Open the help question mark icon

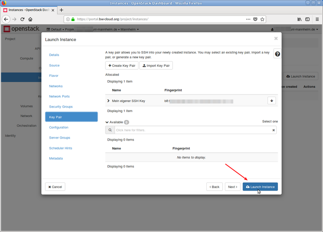(x=277, y=53)
